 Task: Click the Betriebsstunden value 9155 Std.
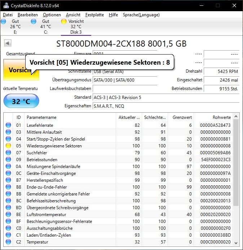[221, 89]
